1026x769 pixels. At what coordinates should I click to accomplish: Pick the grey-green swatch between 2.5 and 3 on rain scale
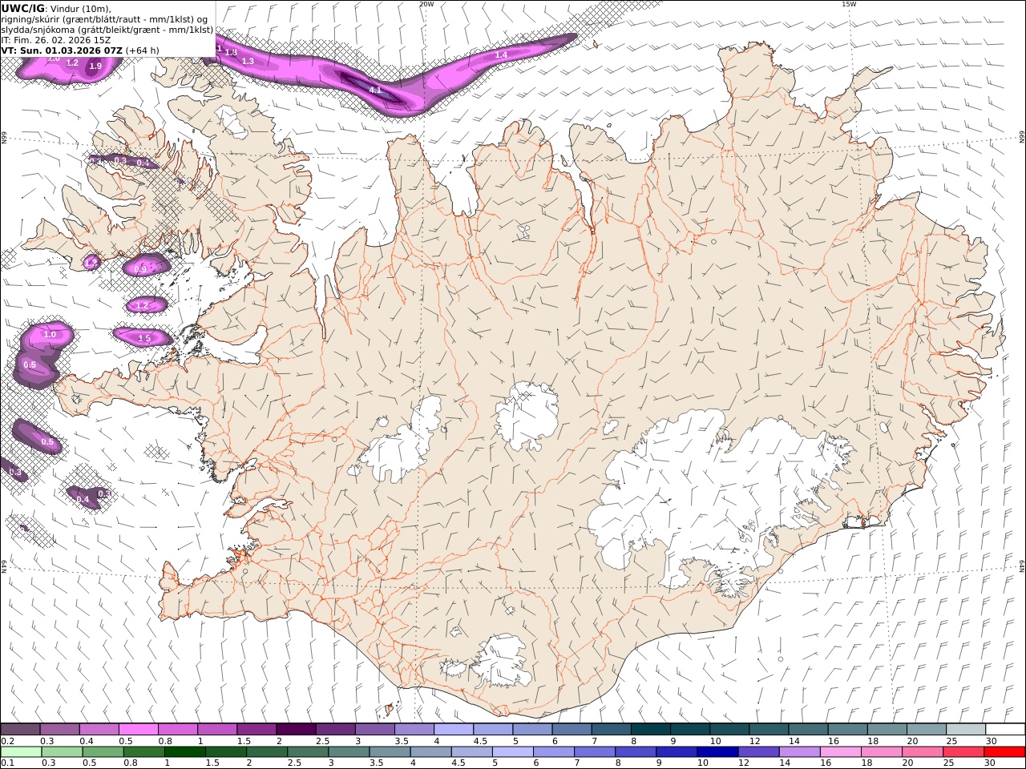pyautogui.click(x=308, y=751)
